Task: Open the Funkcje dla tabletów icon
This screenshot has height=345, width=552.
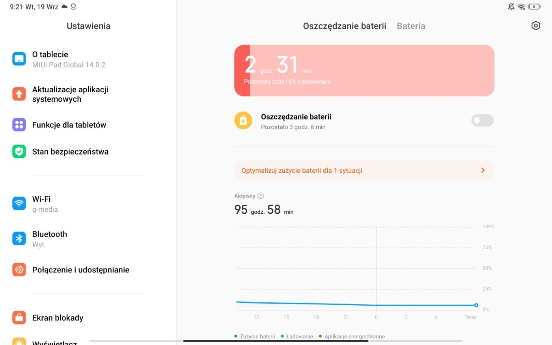Action: [19, 125]
